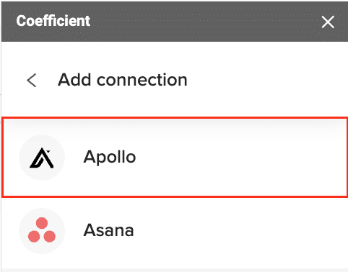This screenshot has height=272, width=348.
Task: Click the top dot of Asana logo
Action: [x=42, y=223]
